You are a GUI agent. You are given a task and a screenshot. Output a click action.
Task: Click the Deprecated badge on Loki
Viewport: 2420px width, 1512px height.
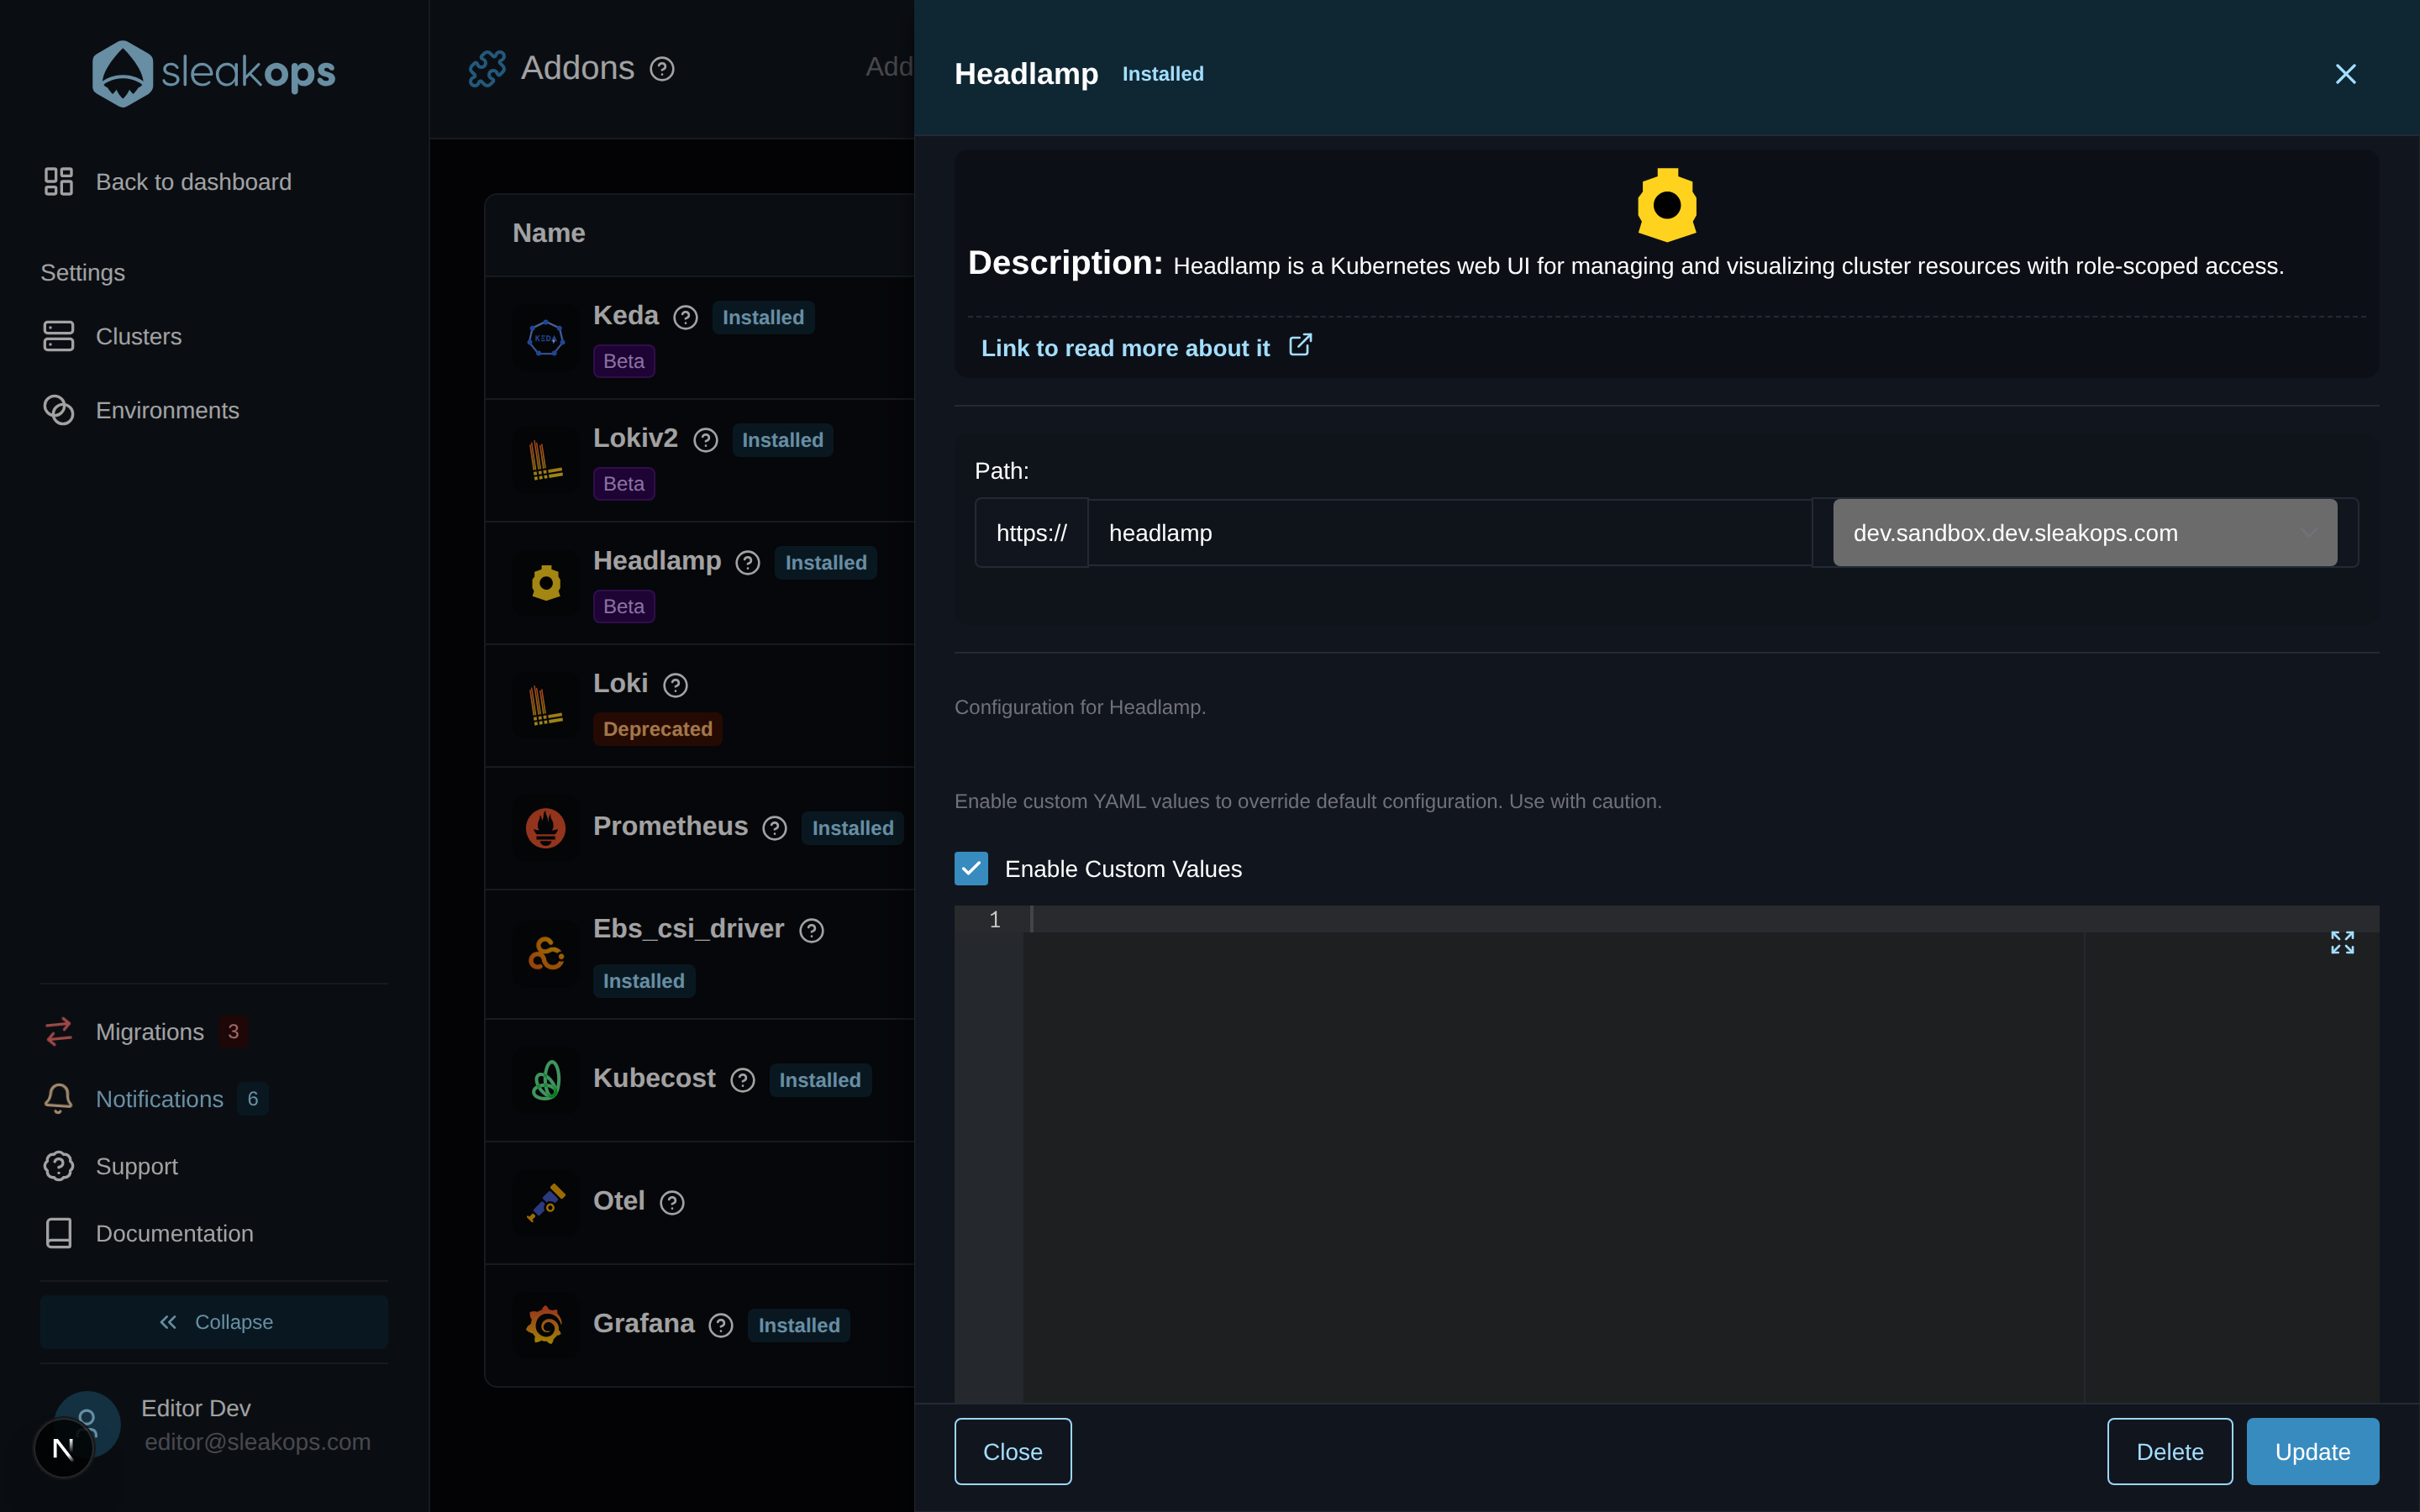657,729
